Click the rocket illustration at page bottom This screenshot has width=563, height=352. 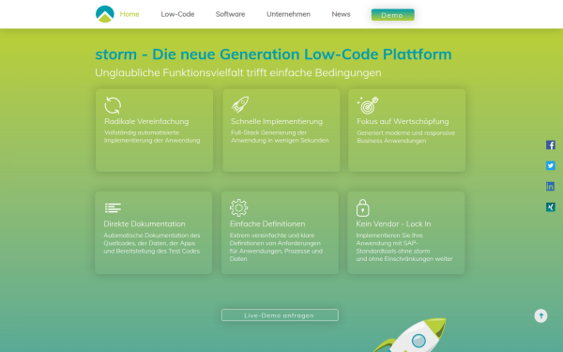pos(411,335)
